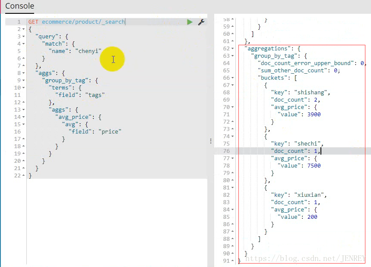Image resolution: width=371 pixels, height=267 pixels.
Task: Open the wrench options menu
Action: [x=201, y=22]
